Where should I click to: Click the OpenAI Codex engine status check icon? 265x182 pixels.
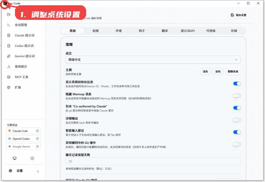click(x=38, y=139)
